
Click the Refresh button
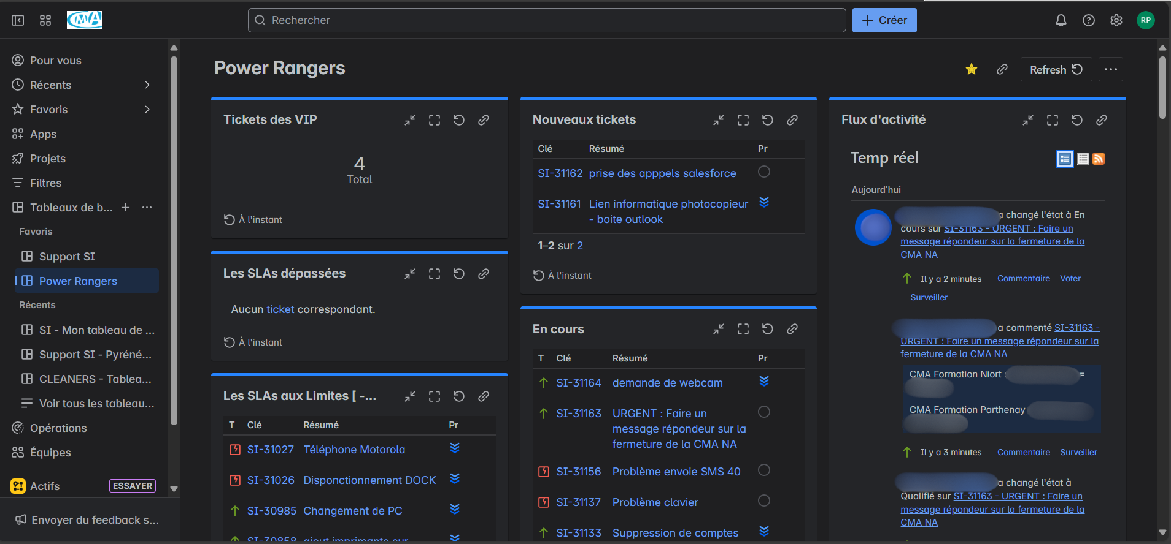(1056, 69)
